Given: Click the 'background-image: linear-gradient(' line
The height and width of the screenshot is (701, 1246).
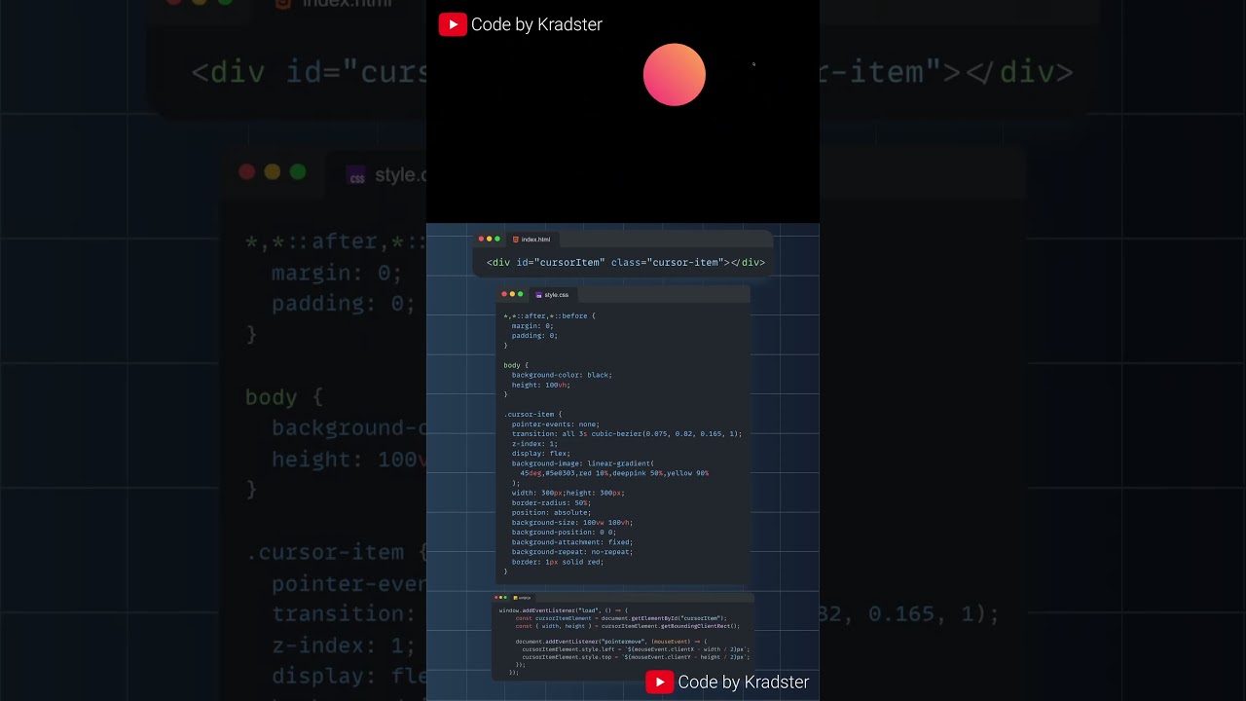Looking at the screenshot, I should (x=583, y=463).
